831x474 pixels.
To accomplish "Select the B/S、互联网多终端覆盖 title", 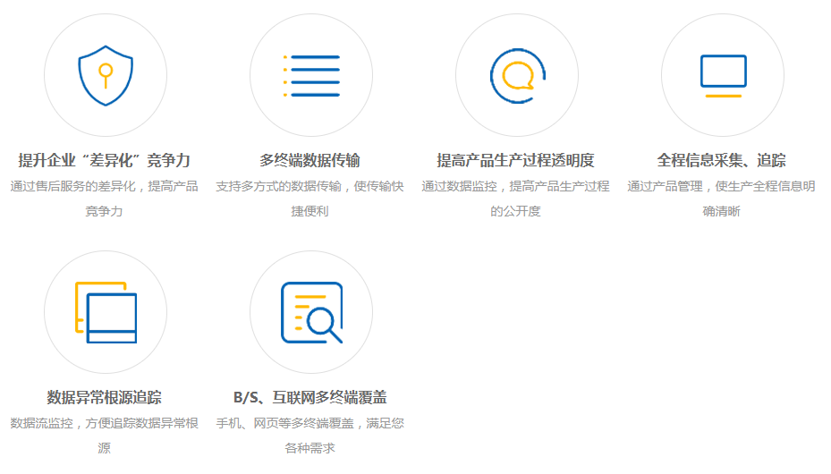I will pos(310,398).
